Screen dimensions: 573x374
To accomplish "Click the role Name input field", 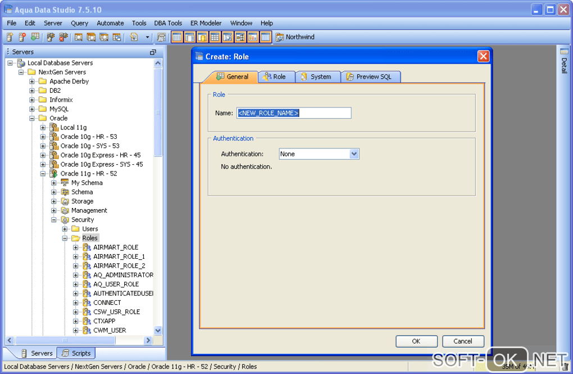I will point(294,113).
